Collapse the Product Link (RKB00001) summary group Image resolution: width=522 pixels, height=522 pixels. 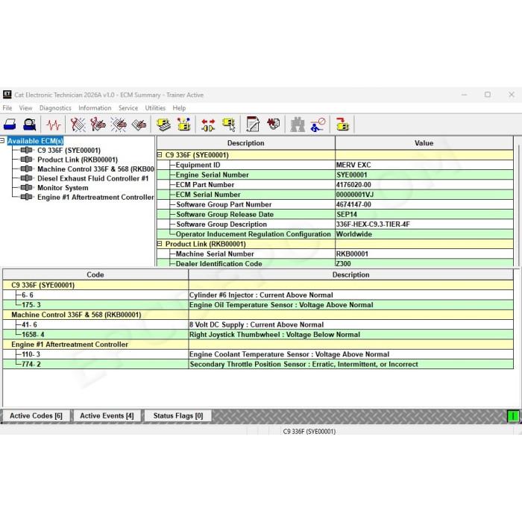tap(160, 244)
